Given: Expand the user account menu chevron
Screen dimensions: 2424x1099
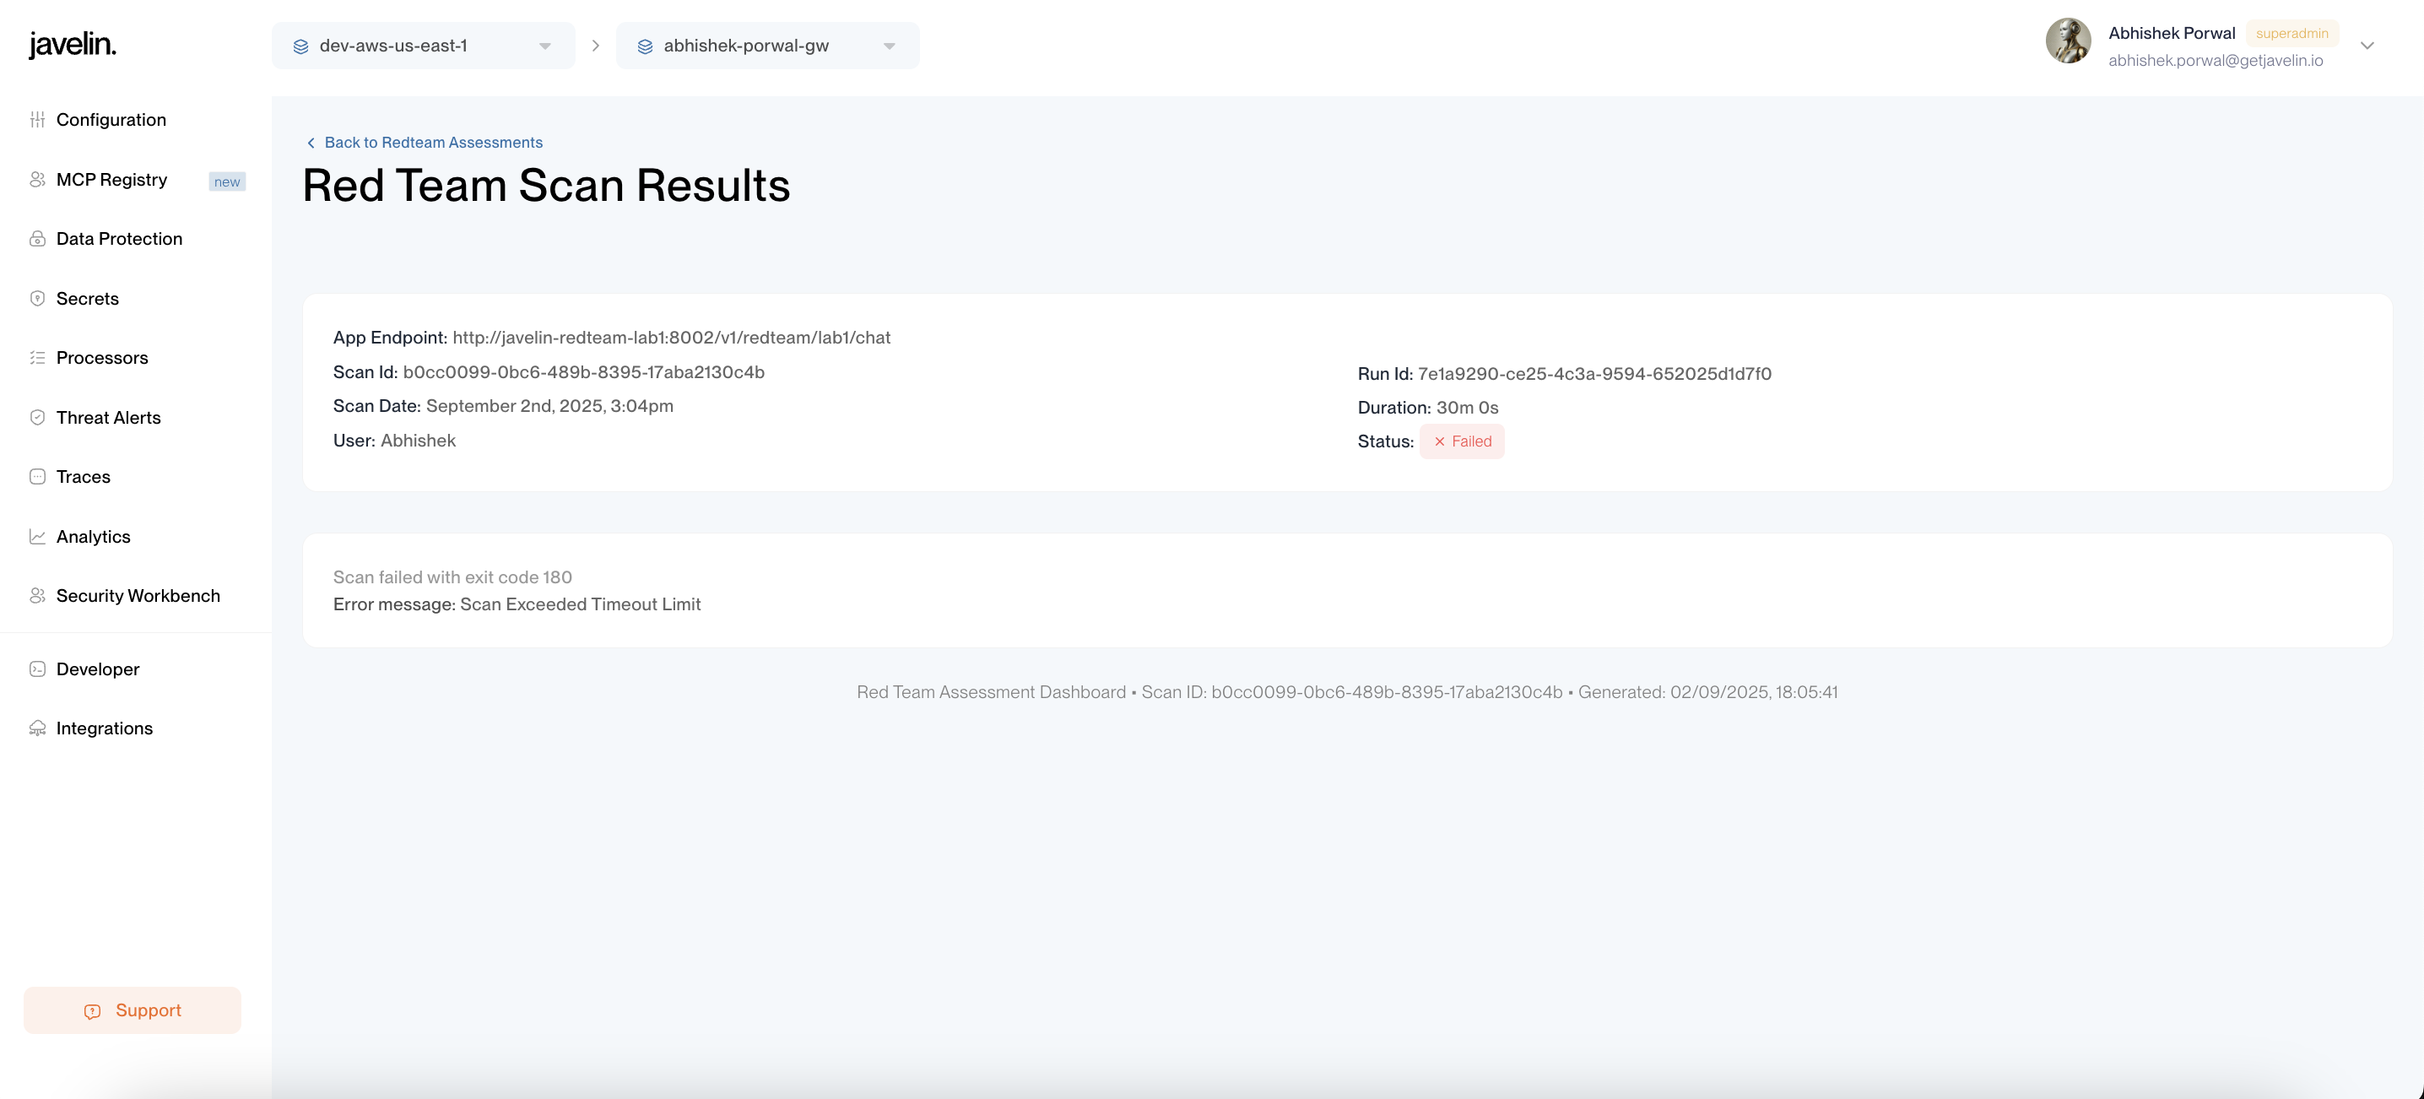Looking at the screenshot, I should pyautogui.click(x=2367, y=46).
